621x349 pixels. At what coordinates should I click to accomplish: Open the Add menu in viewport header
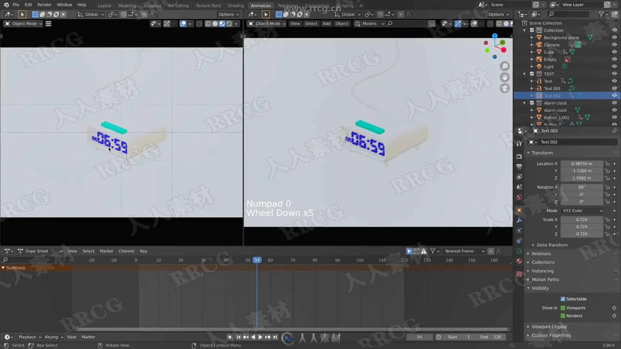326,24
